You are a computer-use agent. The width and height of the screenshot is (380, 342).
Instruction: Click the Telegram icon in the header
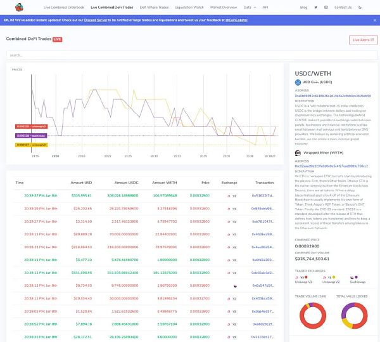[x=325, y=8]
